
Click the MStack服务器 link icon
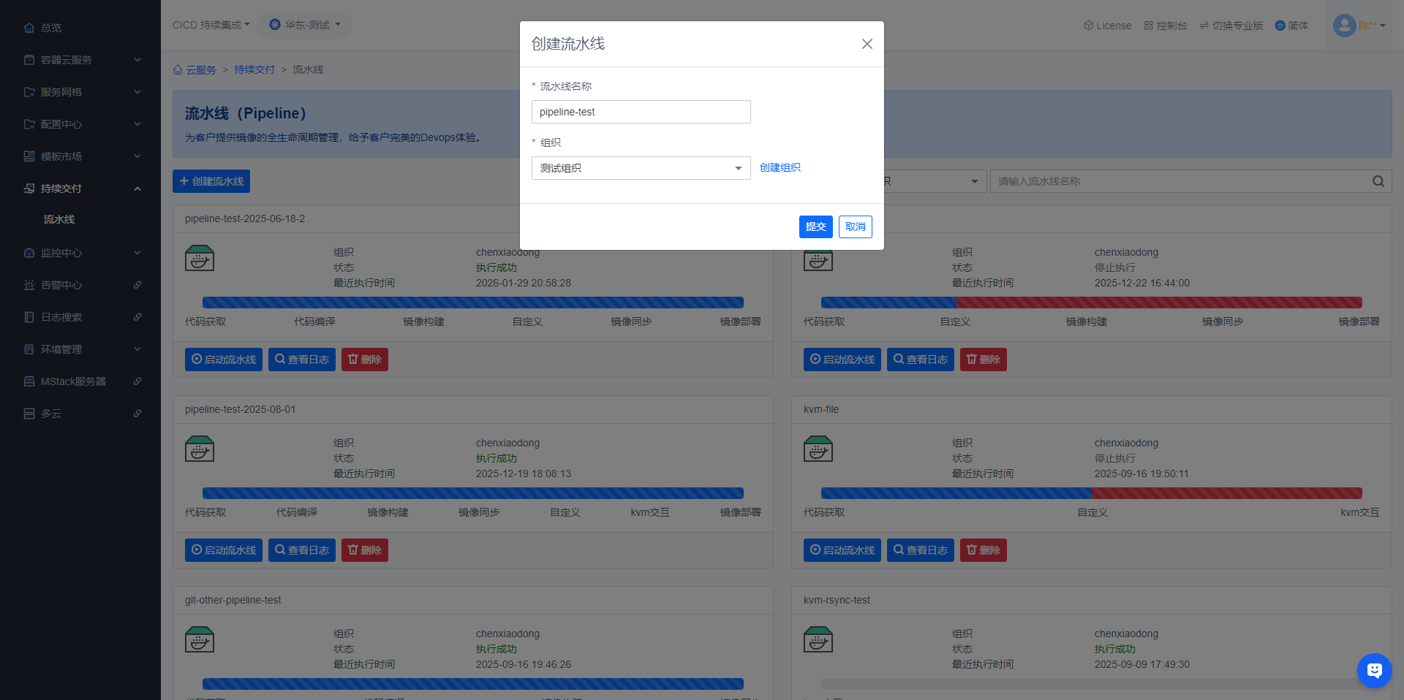coord(137,381)
